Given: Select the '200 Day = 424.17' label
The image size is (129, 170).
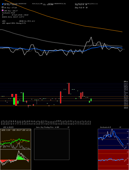Looking at the screenshot, I should (11, 11).
